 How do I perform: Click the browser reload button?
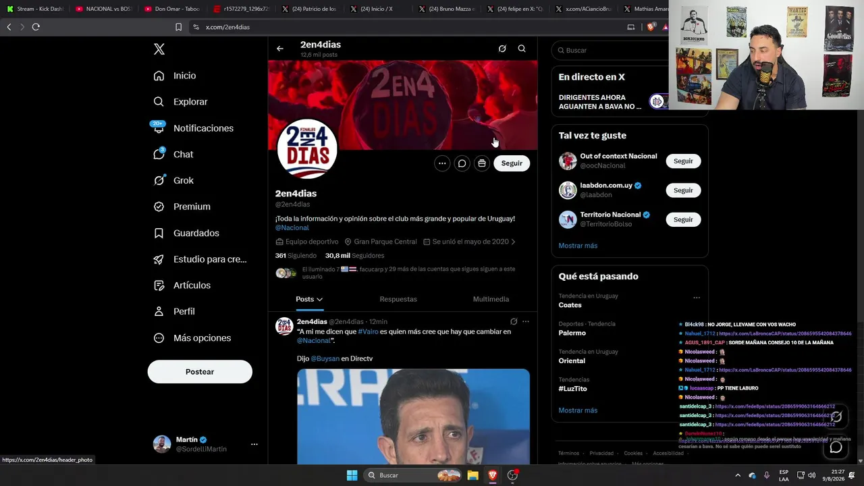(36, 27)
